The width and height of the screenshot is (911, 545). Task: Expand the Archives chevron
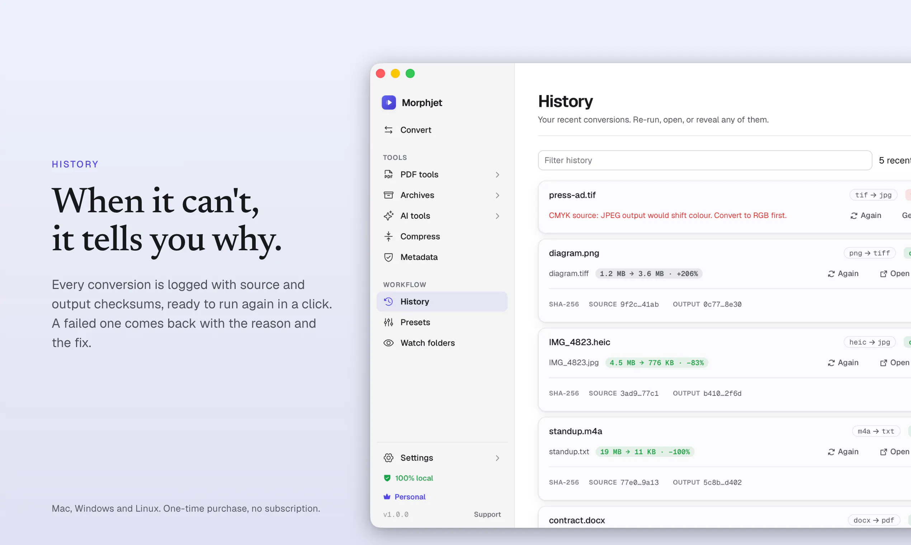(497, 195)
